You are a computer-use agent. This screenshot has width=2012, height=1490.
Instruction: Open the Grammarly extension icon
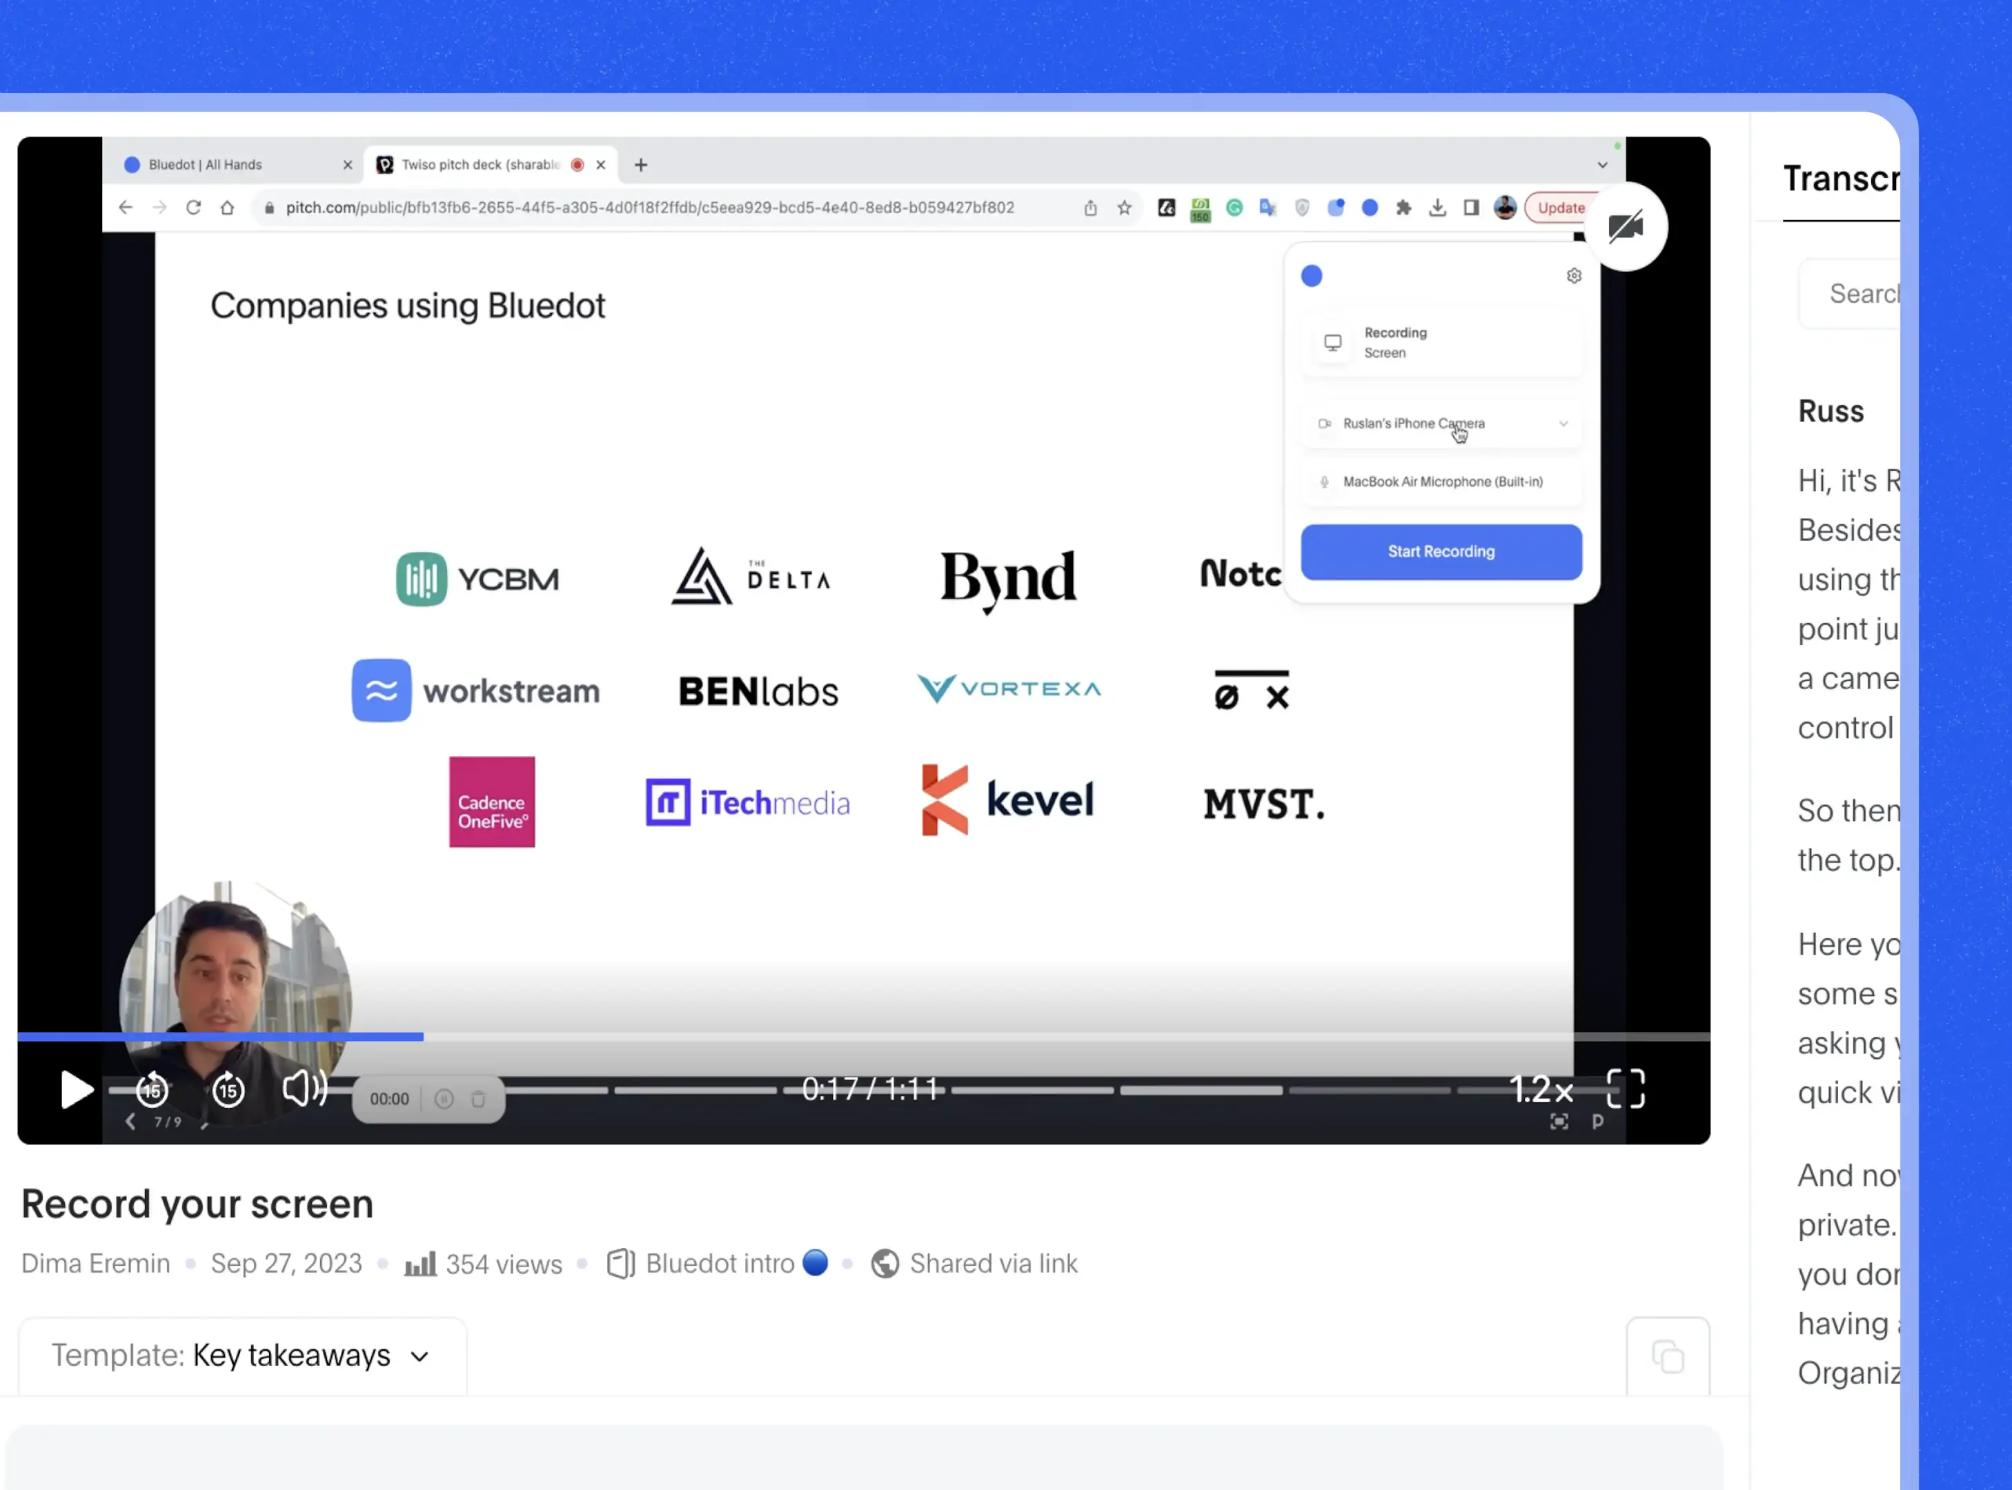[x=1234, y=208]
